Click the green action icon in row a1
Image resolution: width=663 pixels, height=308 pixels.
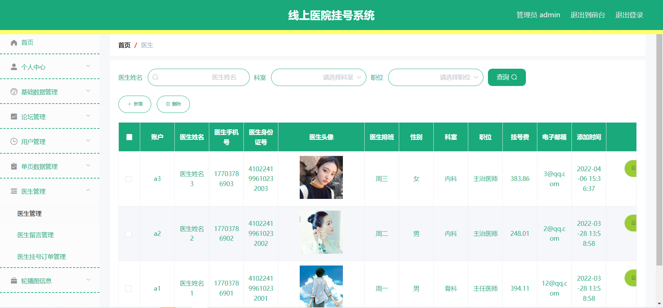pos(631,278)
